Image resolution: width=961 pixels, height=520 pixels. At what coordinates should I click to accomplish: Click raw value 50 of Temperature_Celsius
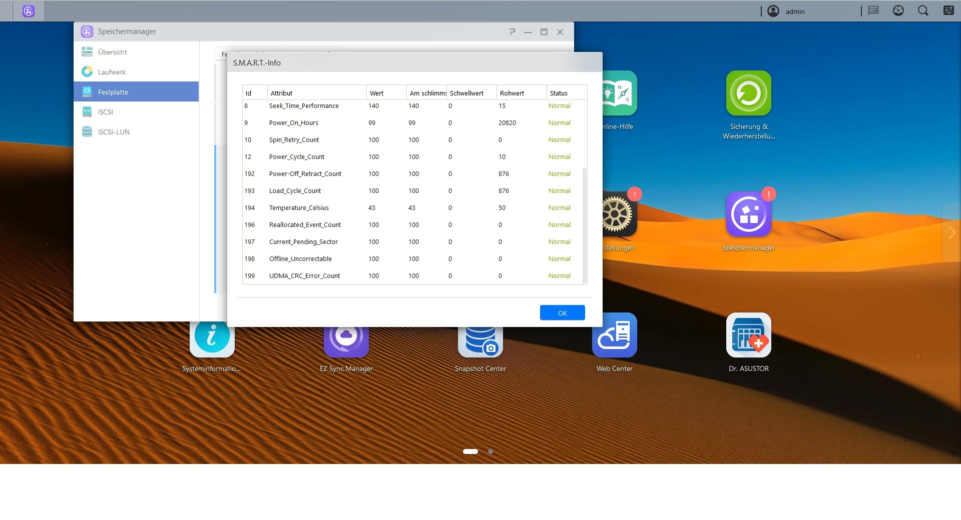(x=502, y=208)
